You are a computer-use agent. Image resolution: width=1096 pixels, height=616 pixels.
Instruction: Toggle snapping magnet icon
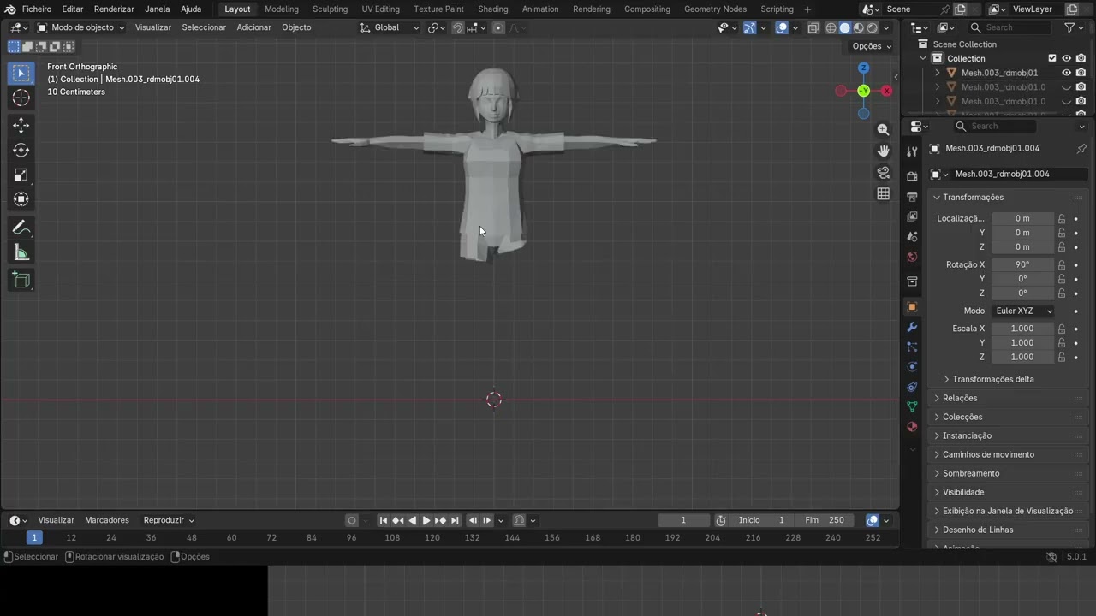457,27
